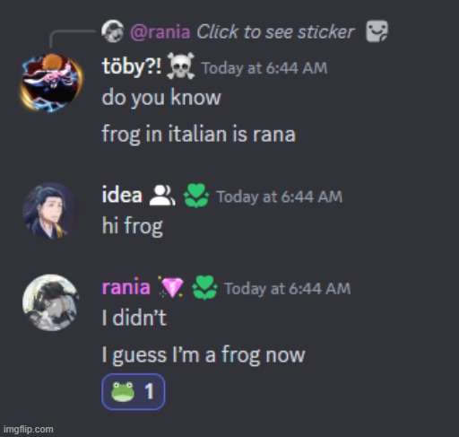The height and width of the screenshot is (437, 459).
Task: Click the pink gem badge next to rania
Action: coord(171,287)
